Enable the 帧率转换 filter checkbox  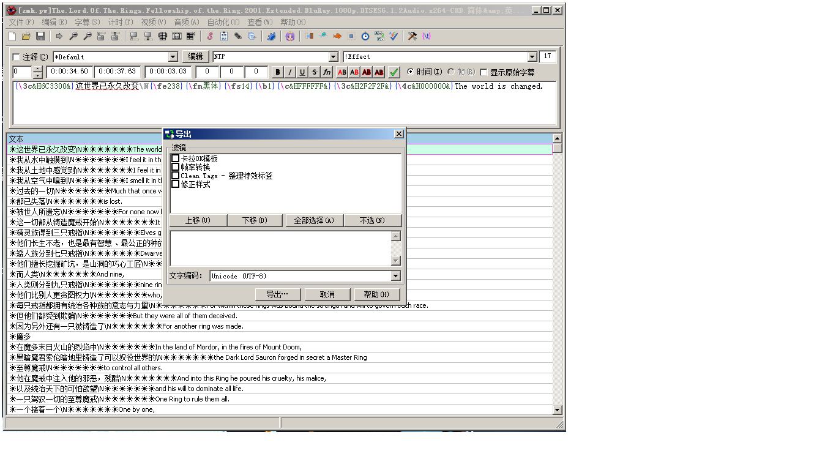176,167
